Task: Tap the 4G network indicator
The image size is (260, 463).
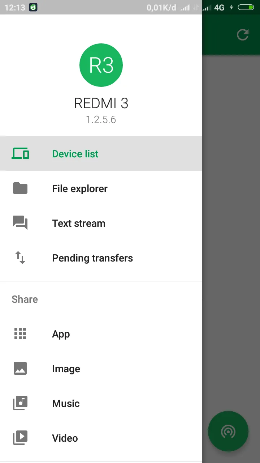Action: 219,7
